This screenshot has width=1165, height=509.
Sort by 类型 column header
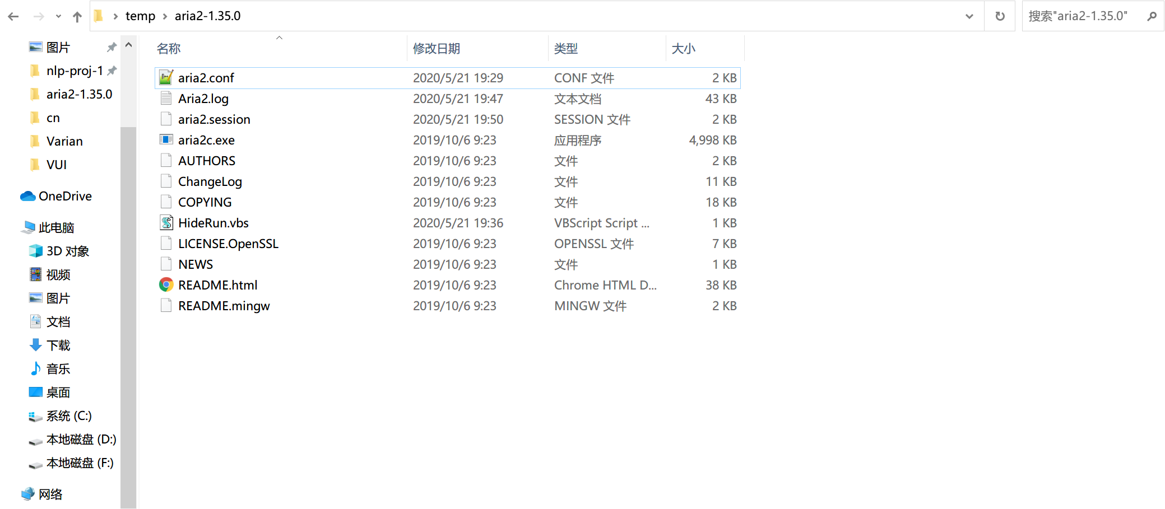566,49
